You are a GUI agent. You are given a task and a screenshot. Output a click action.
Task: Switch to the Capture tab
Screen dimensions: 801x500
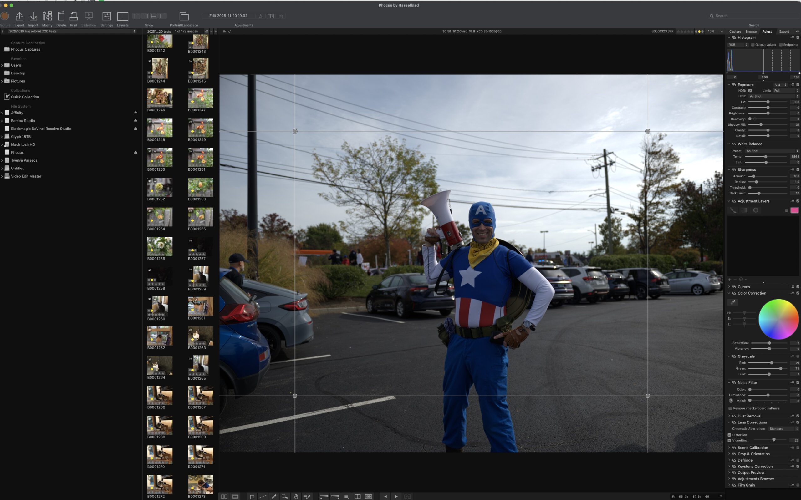coord(735,31)
